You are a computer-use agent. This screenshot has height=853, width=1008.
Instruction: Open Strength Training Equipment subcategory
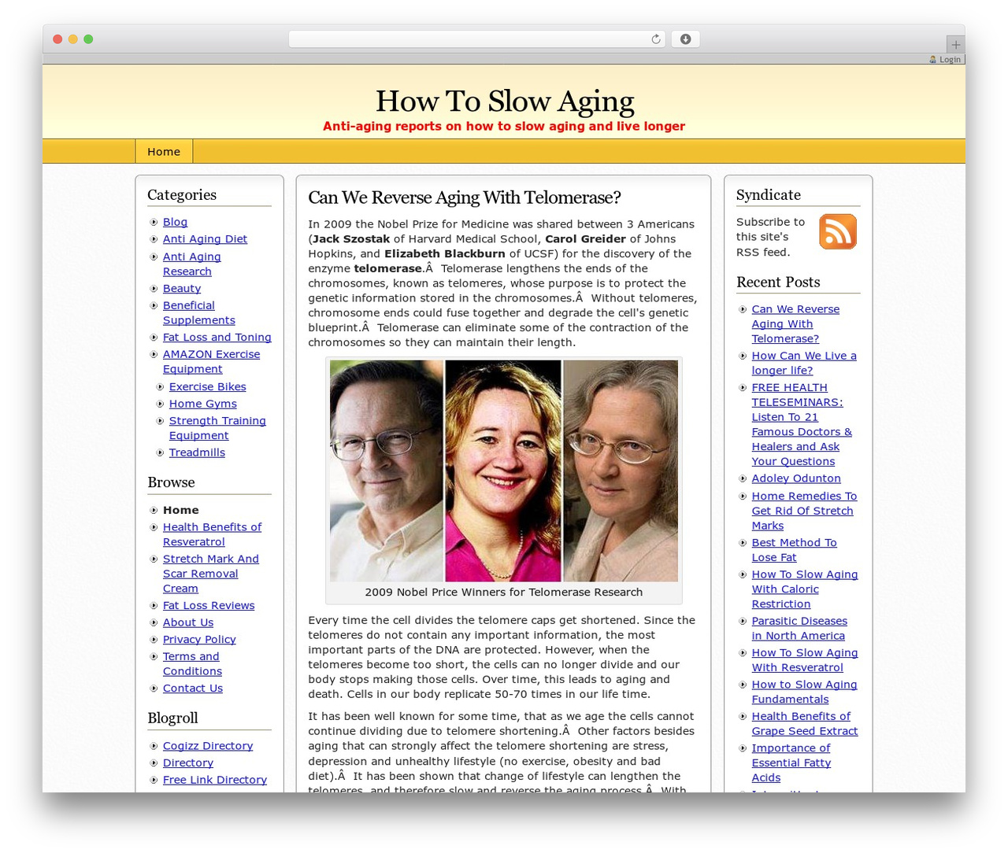pyautogui.click(x=217, y=428)
